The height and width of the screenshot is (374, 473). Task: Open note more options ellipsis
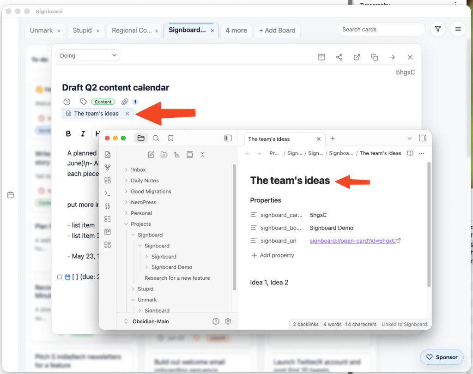(x=421, y=153)
